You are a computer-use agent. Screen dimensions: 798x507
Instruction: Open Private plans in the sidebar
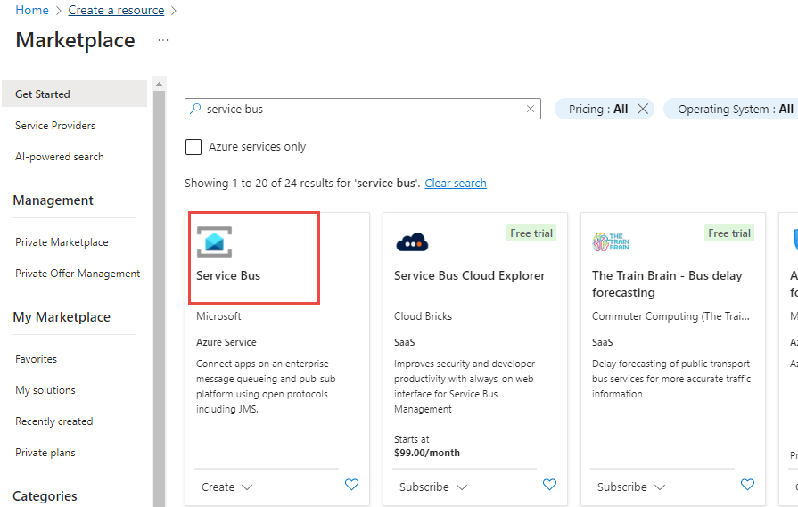(x=45, y=453)
